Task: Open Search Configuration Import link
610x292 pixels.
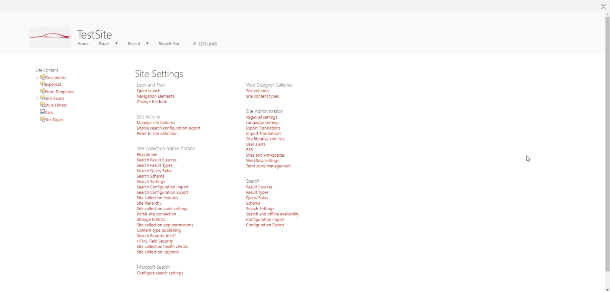Action: tap(162, 187)
